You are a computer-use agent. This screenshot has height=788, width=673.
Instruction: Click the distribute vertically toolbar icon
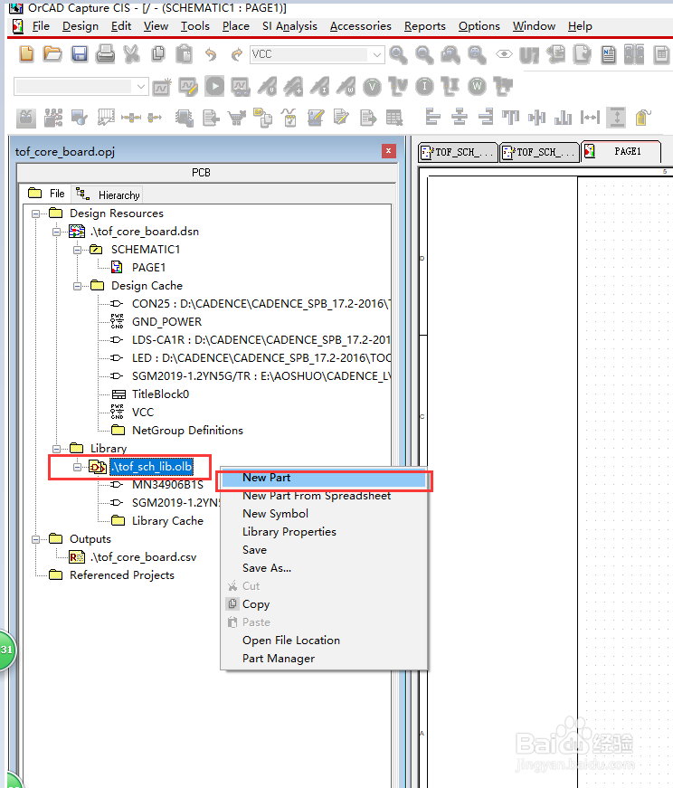point(617,117)
